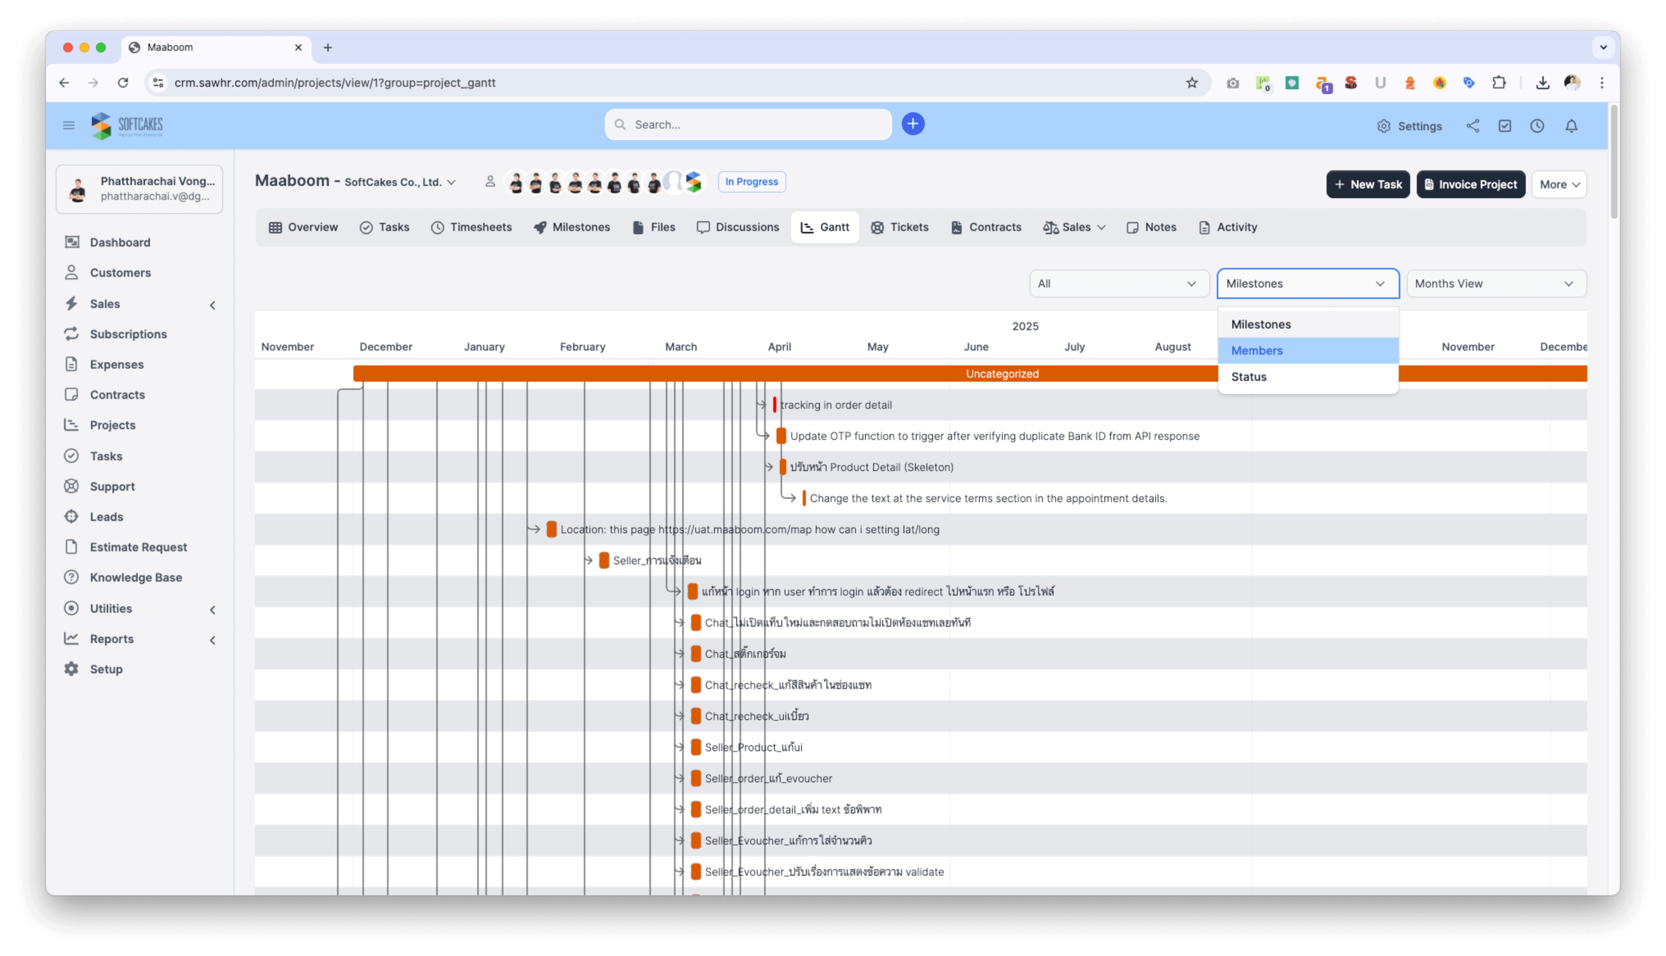Click Invoice Project button

[x=1470, y=184]
